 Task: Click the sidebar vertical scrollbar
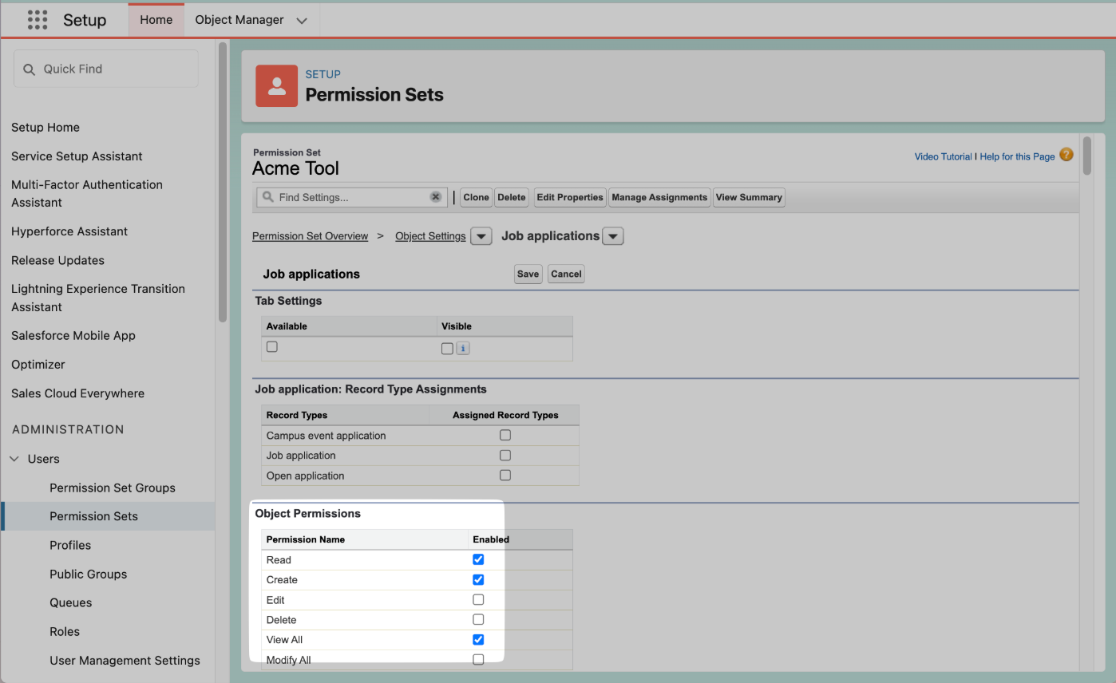coord(223,182)
